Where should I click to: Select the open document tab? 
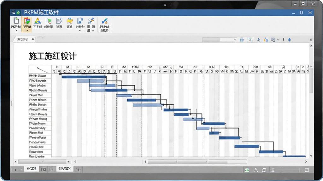[22, 39]
